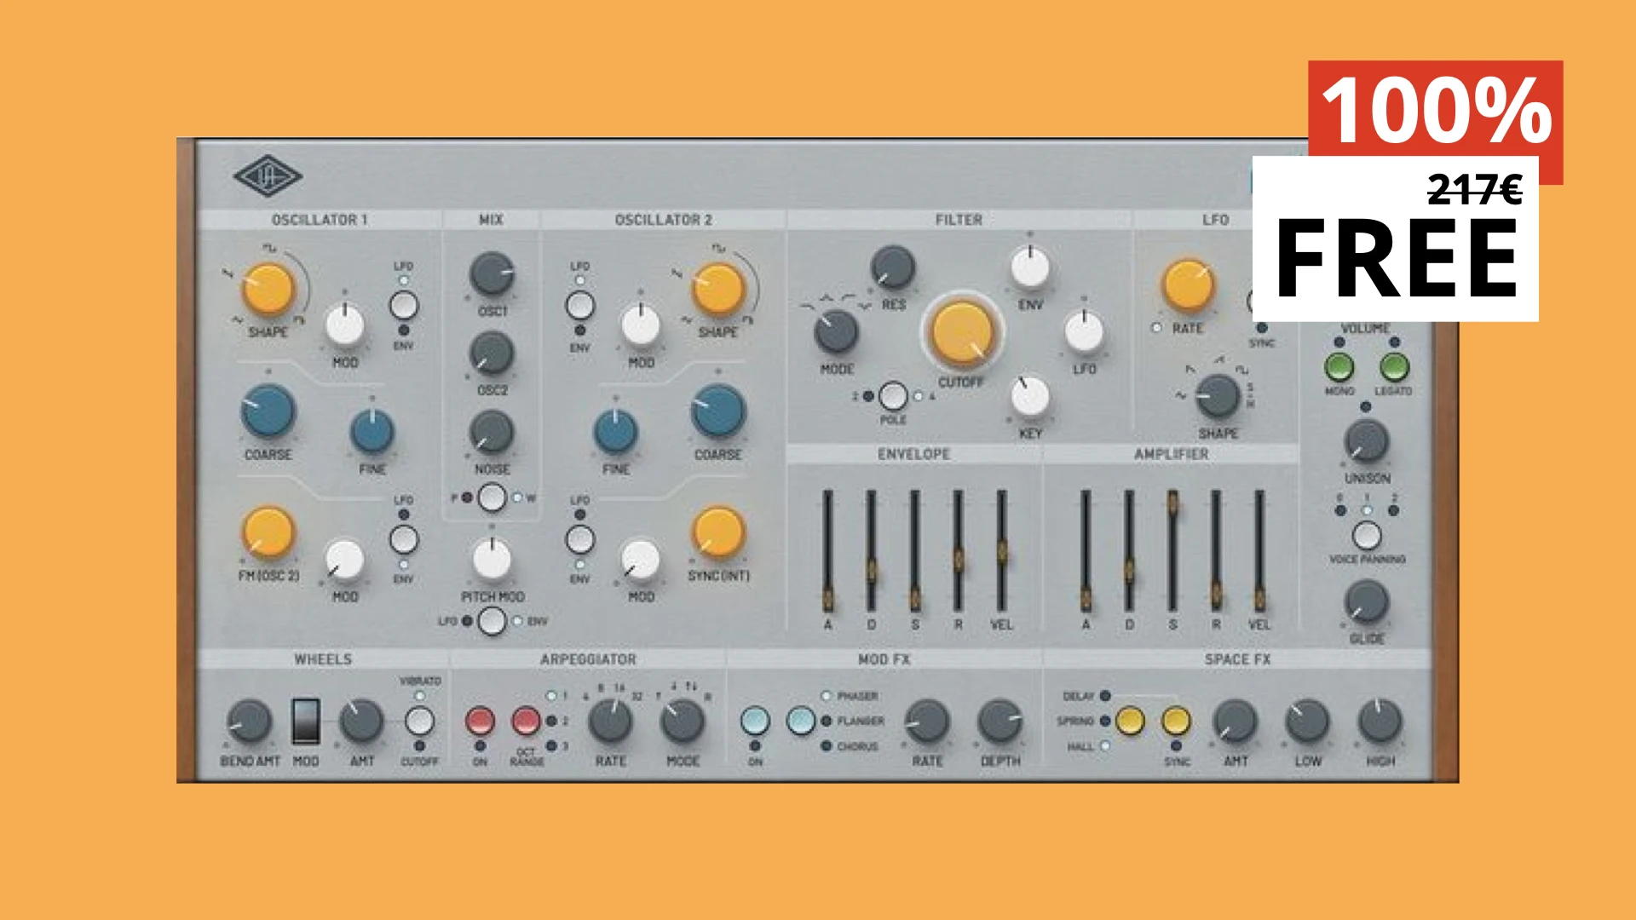Toggle the green Legato button

point(1393,368)
